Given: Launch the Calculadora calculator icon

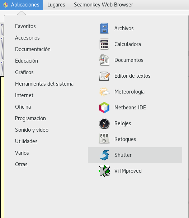Looking at the screenshot, I should pyautogui.click(x=104, y=44).
